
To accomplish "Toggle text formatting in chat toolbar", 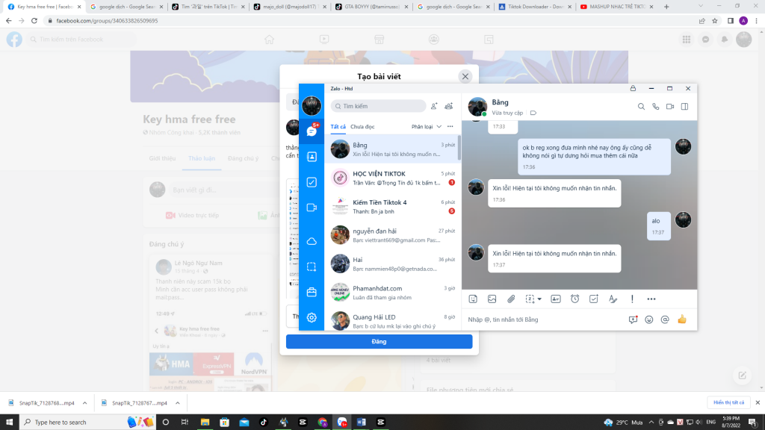I will [613, 299].
